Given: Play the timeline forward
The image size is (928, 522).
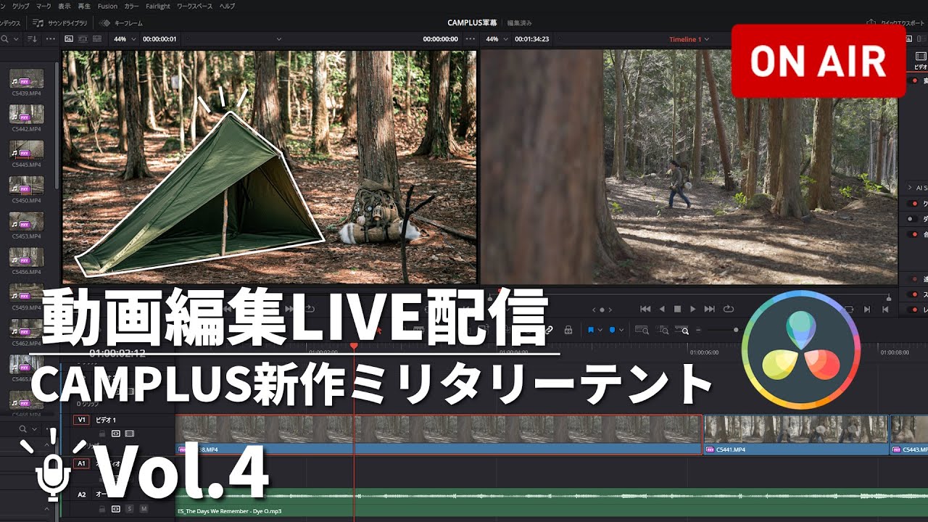Looking at the screenshot, I should tap(693, 309).
